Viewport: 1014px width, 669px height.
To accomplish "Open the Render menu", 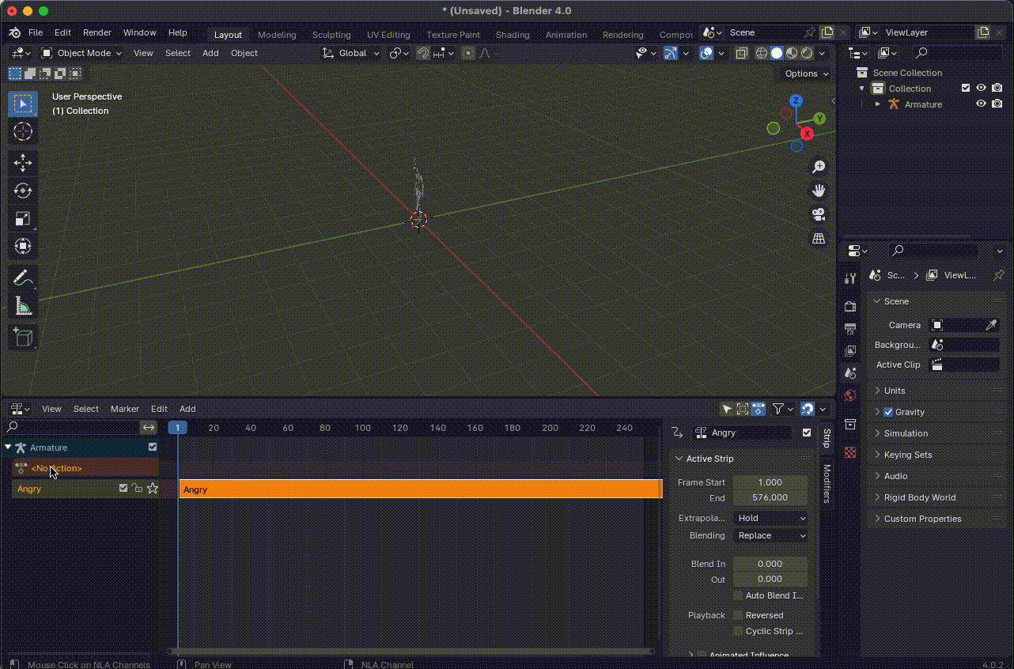I will point(97,33).
